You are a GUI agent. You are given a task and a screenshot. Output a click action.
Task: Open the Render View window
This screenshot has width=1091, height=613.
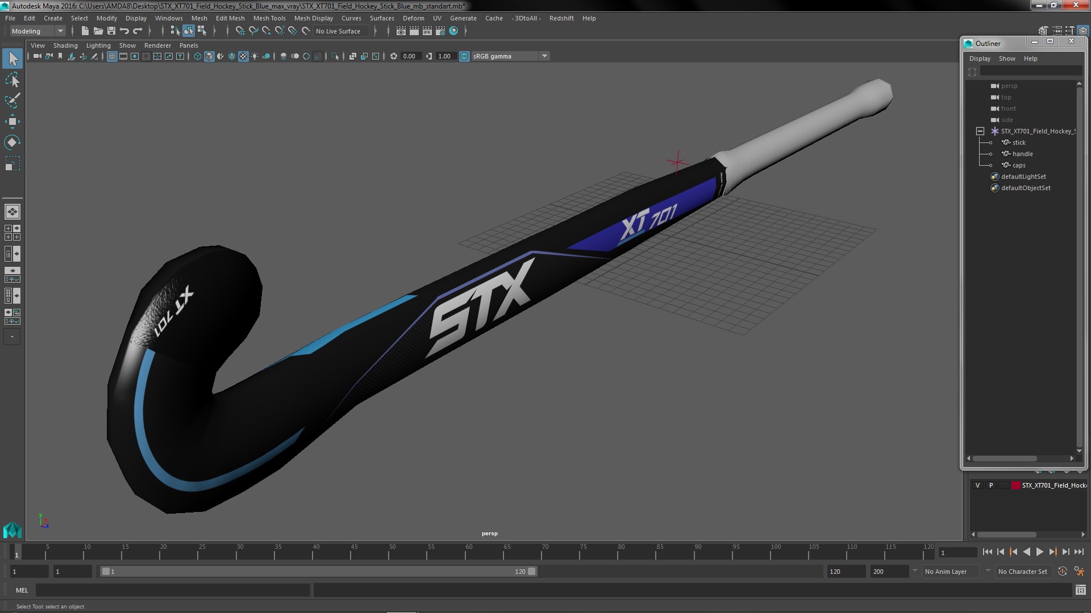pyautogui.click(x=401, y=31)
